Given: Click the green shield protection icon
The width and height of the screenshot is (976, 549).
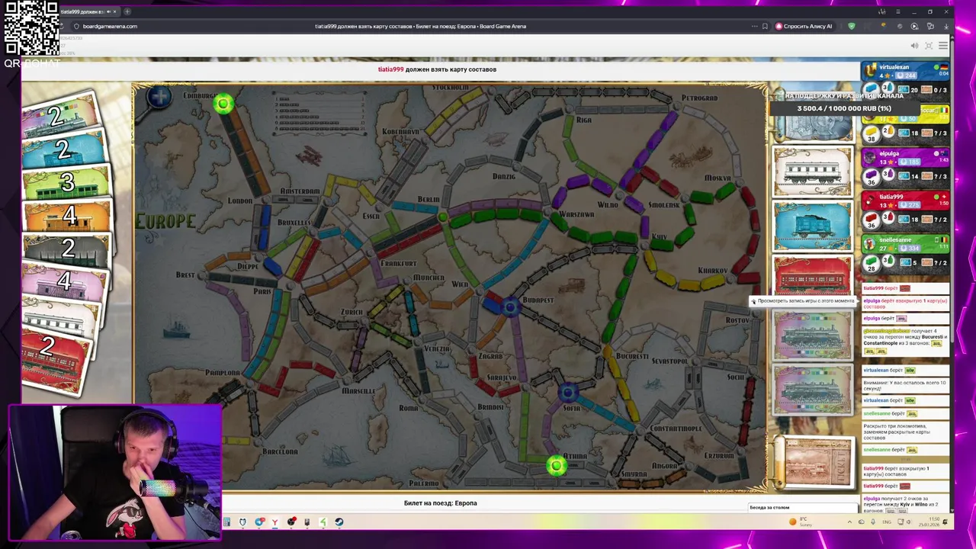Looking at the screenshot, I should pyautogui.click(x=852, y=26).
